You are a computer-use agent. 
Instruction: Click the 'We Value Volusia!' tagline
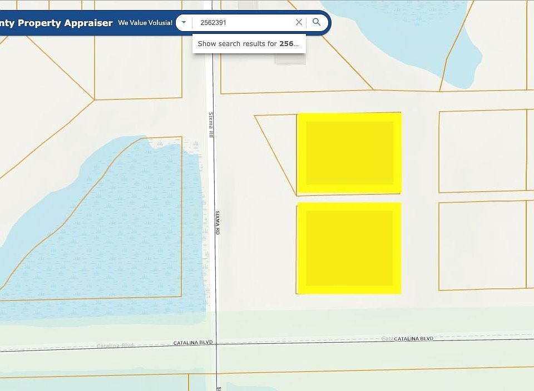(x=145, y=23)
